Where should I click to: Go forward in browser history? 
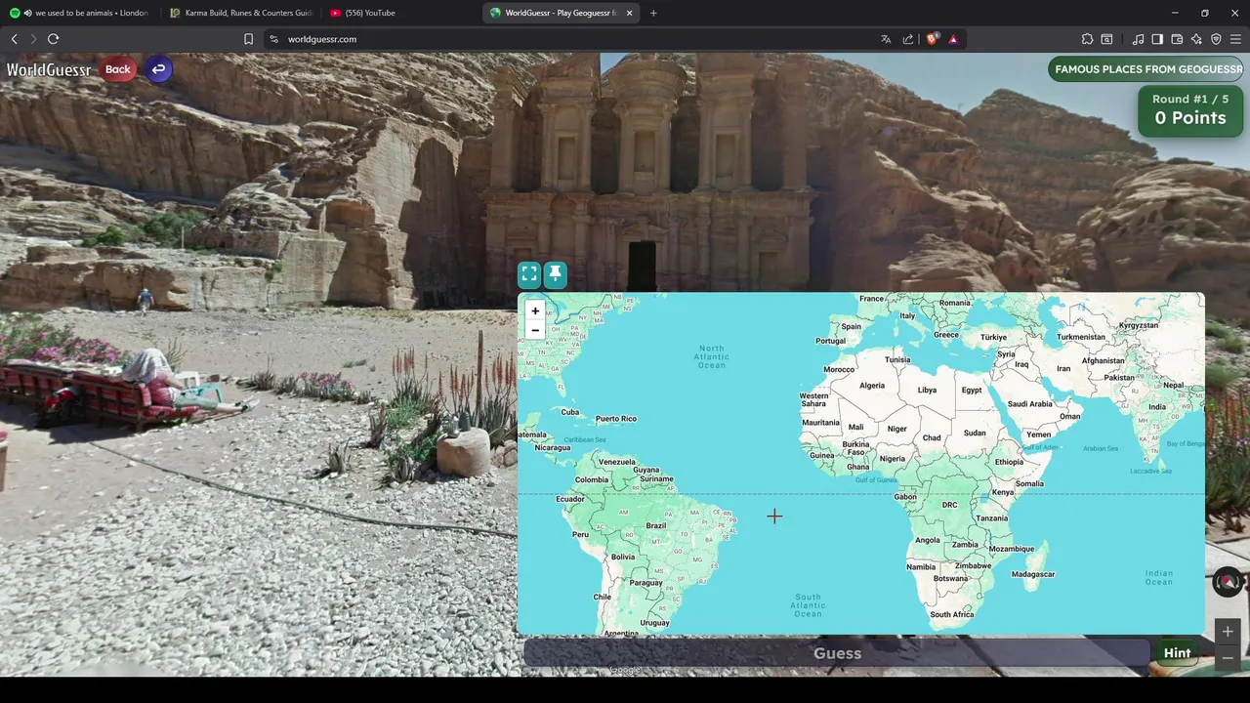click(33, 39)
